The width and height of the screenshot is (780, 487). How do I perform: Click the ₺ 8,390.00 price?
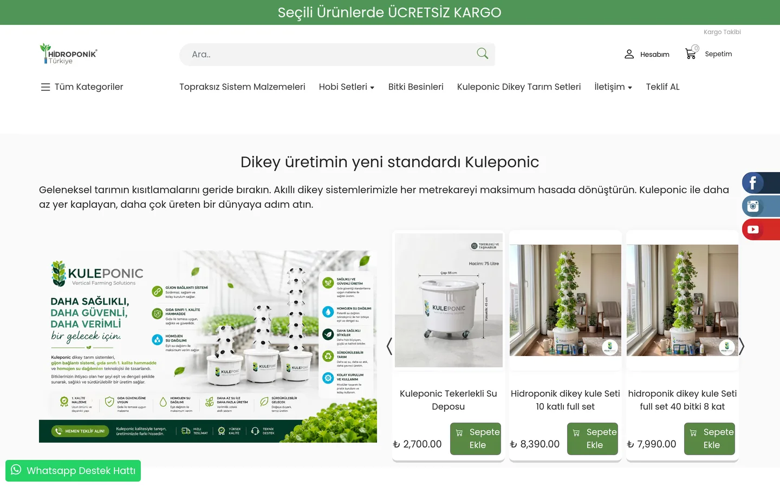(535, 444)
